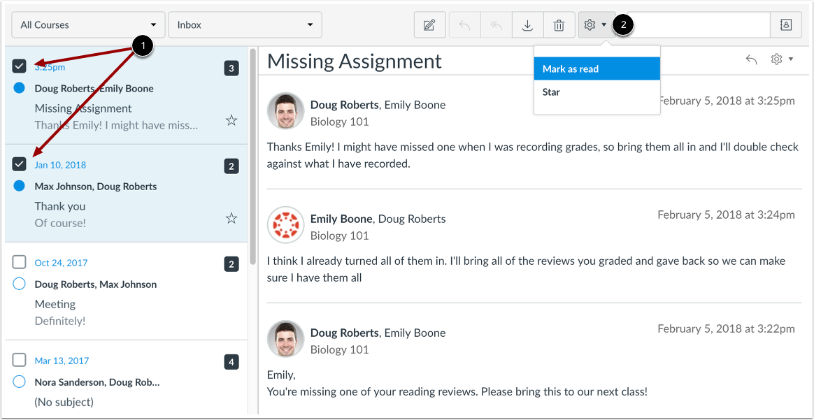Screen dimensions: 814x420
Task: Star the Missing Assignment conversation
Action: [231, 121]
